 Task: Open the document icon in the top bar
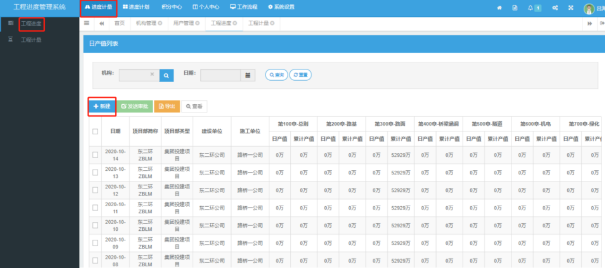pyautogui.click(x=515, y=8)
